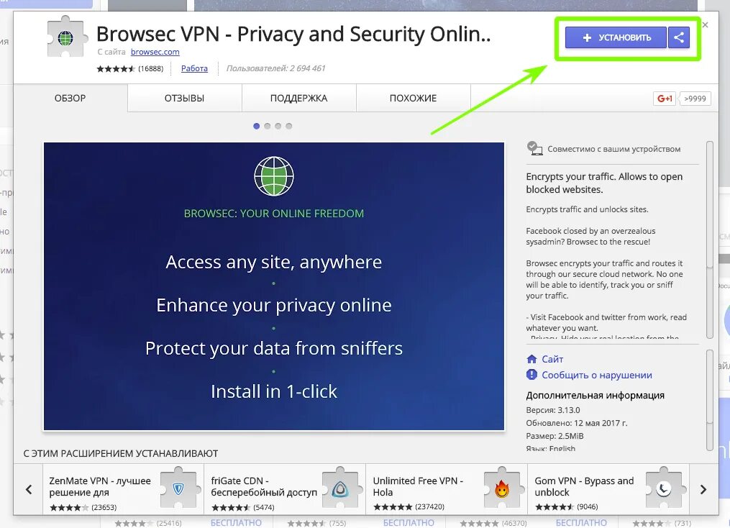Show previous related extensions with left chevron
Viewport: 730px width, 528px height.
click(29, 489)
